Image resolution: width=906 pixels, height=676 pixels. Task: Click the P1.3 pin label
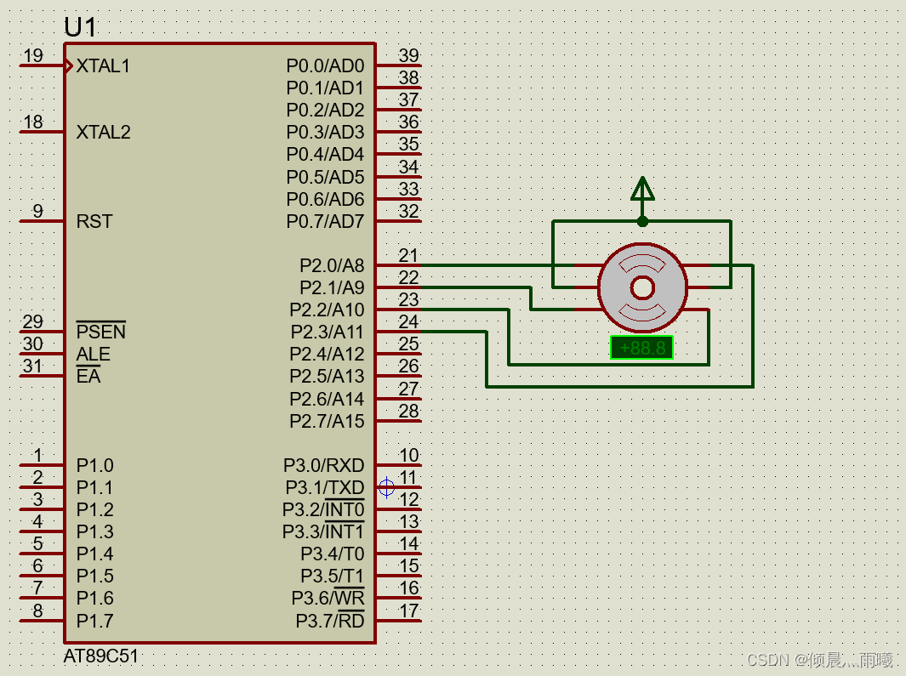(94, 531)
